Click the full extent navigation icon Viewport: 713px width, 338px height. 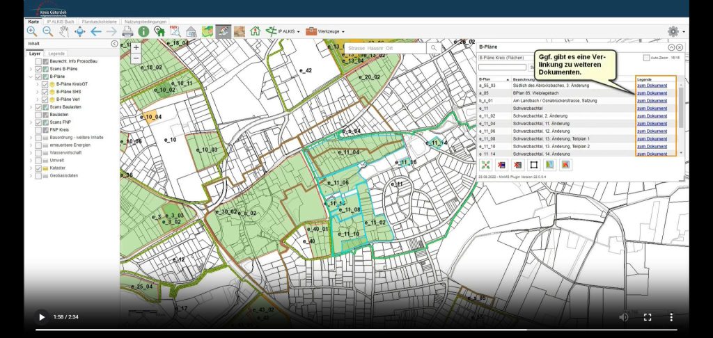tap(79, 31)
